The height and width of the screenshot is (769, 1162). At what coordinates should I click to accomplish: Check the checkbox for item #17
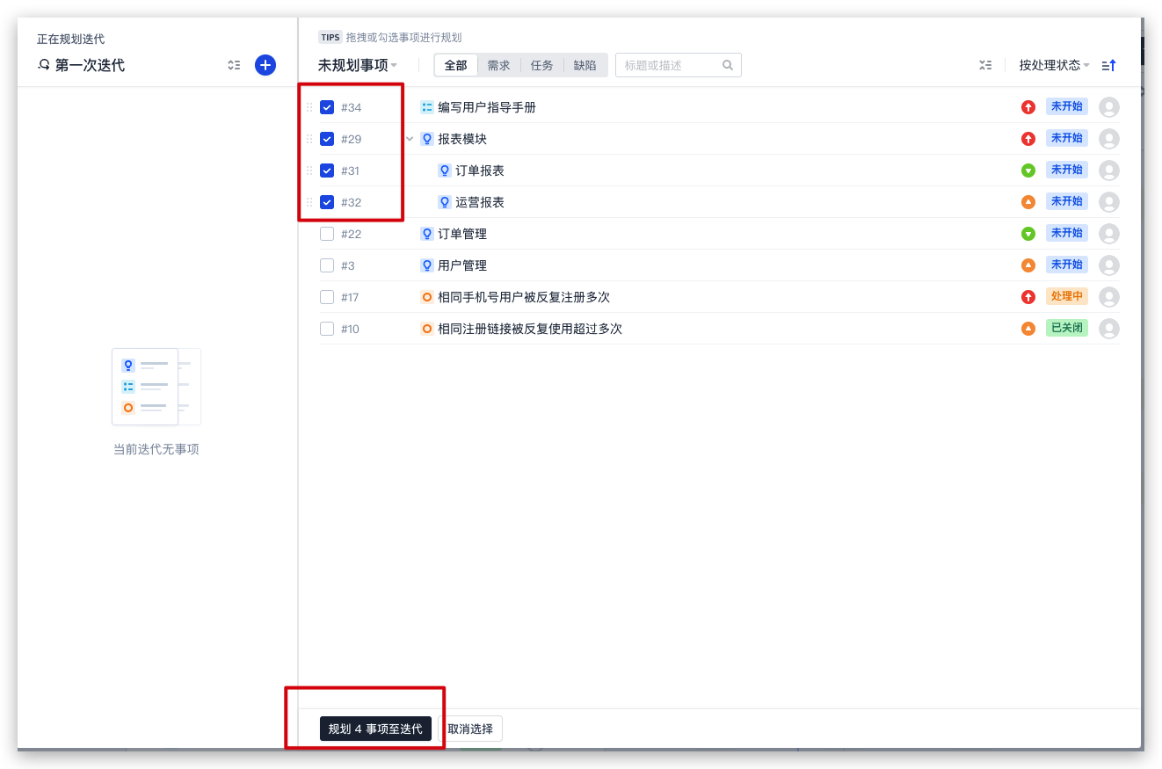(x=327, y=297)
